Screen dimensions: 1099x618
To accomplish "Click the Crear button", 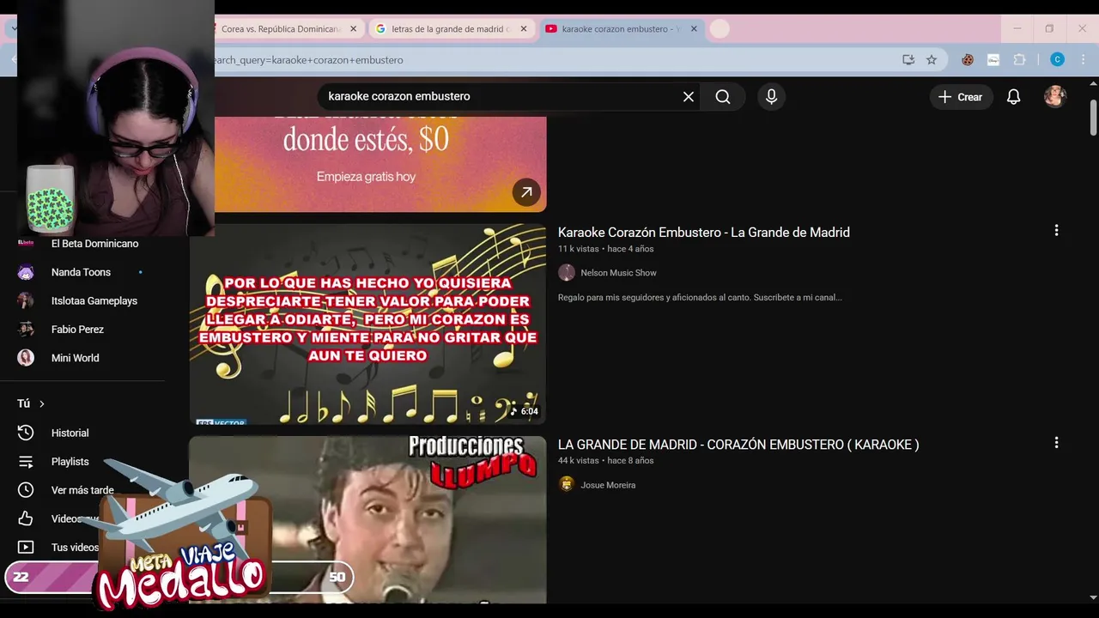I will (961, 97).
